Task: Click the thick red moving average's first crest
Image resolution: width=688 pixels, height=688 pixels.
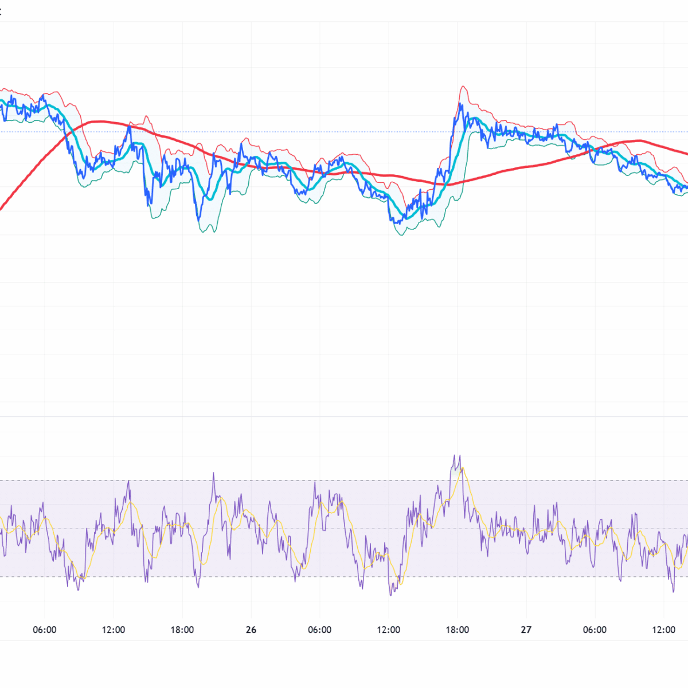Action: 100,121
